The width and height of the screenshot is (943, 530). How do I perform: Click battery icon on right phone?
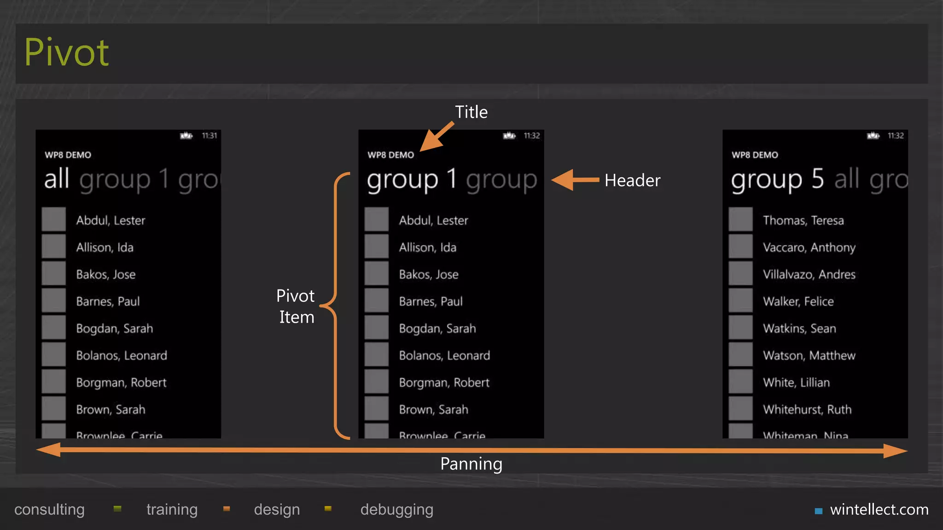point(873,136)
